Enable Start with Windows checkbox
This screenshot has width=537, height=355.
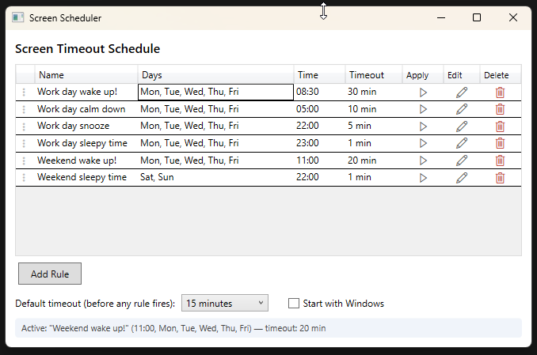click(x=294, y=304)
